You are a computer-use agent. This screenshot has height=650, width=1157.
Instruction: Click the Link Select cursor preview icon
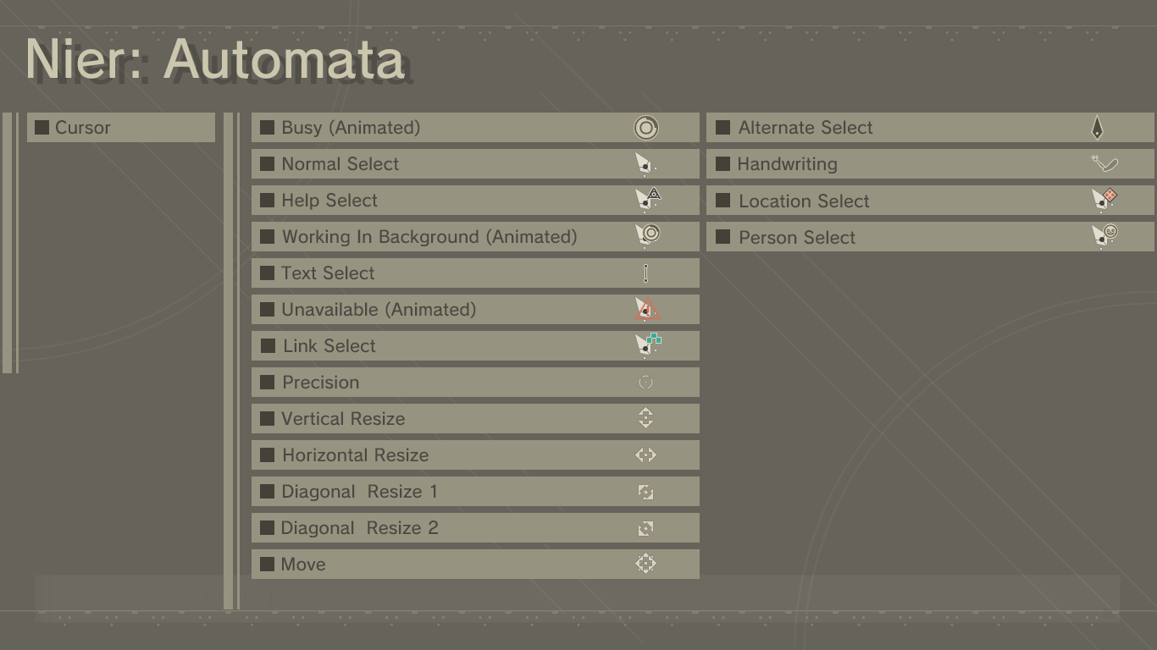click(648, 344)
